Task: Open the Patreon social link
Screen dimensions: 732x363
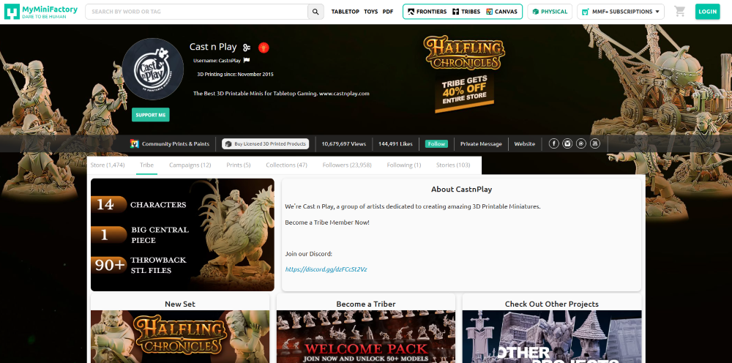Action: (580, 143)
